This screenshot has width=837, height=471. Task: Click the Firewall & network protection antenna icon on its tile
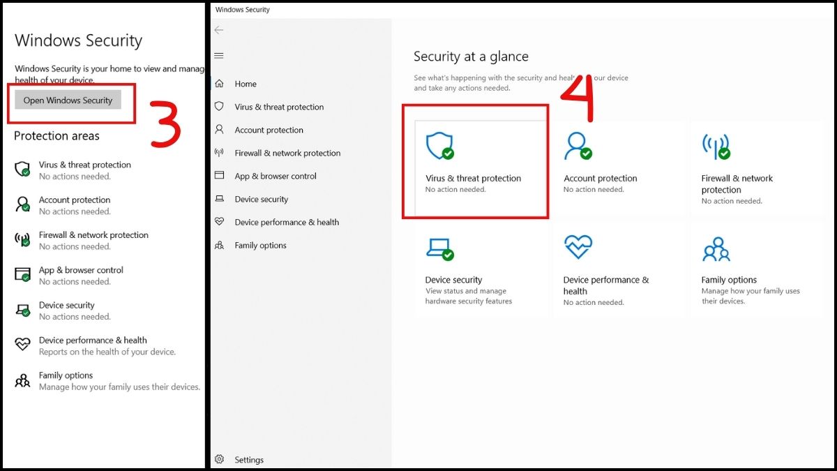(715, 147)
